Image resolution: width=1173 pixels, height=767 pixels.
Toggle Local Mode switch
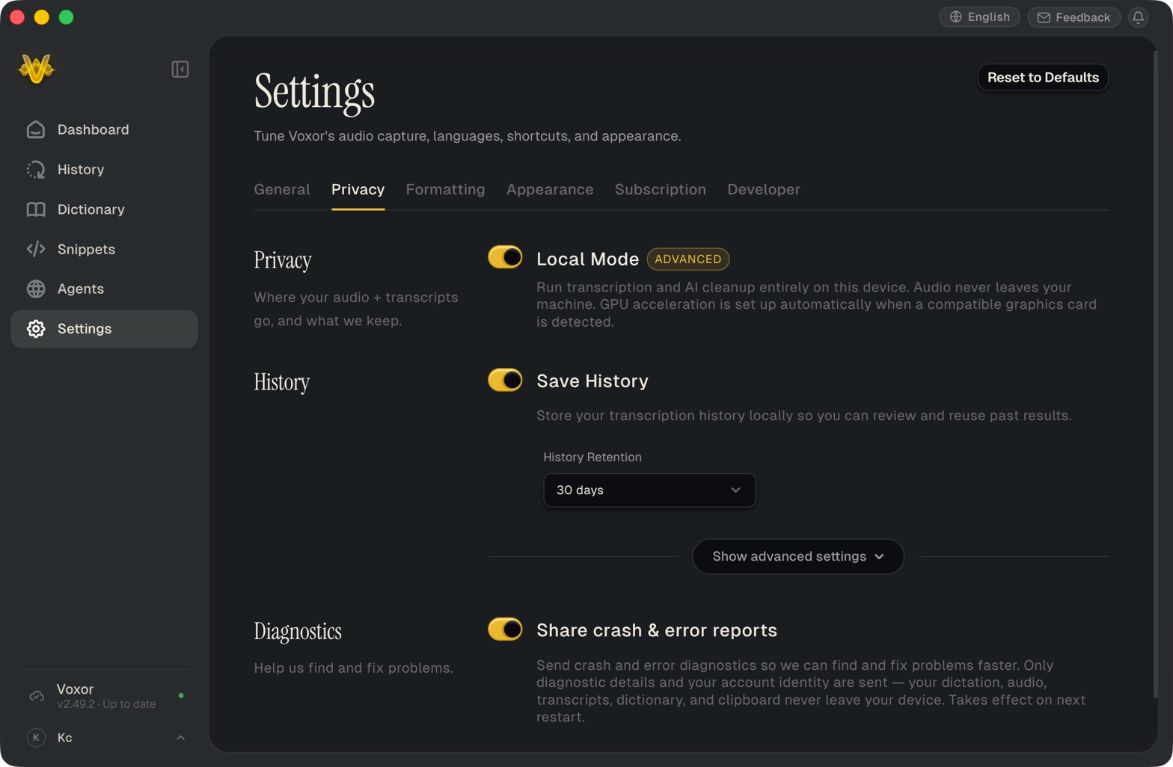click(505, 257)
